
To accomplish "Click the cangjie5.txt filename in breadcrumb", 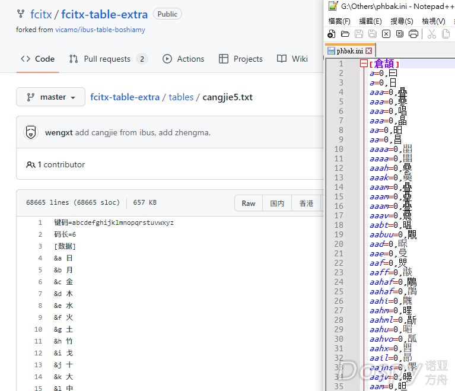I will click(228, 97).
